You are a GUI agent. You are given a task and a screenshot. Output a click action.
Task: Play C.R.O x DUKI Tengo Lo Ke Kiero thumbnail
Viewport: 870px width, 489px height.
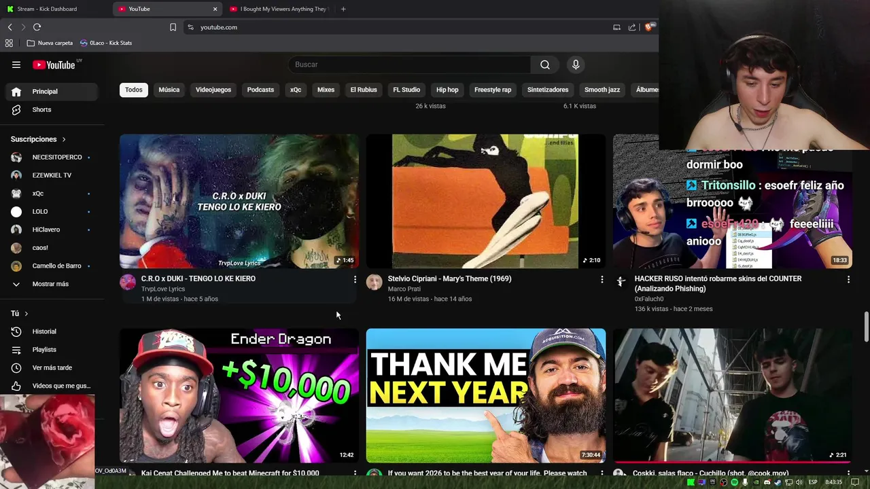click(239, 201)
